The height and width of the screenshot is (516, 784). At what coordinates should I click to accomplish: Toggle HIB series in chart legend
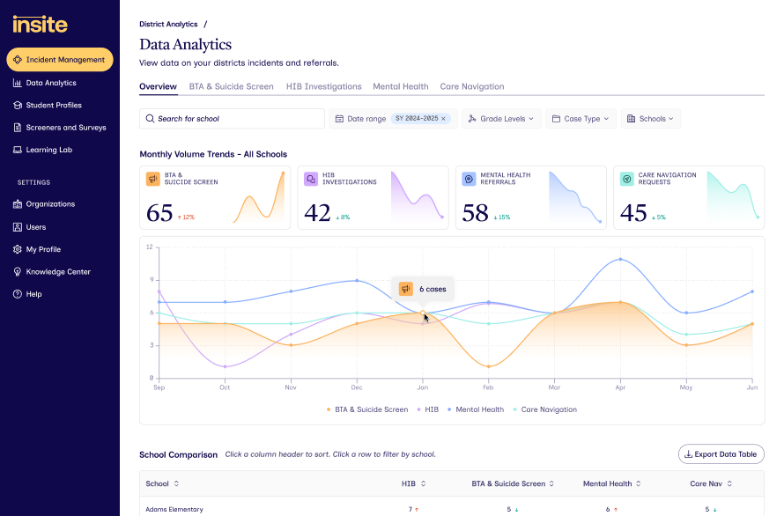427,409
